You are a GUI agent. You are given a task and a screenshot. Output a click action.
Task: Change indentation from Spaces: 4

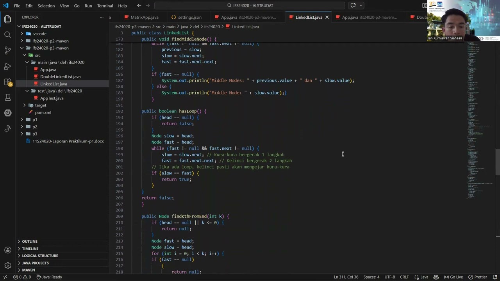point(371,277)
